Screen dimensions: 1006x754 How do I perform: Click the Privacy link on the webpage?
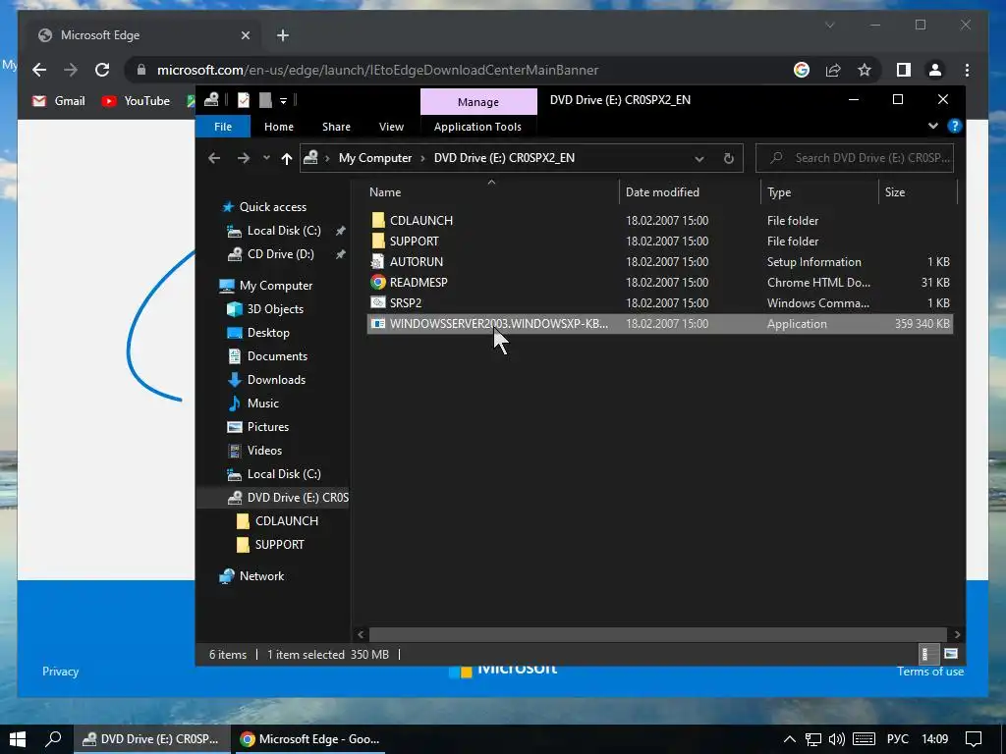[60, 672]
